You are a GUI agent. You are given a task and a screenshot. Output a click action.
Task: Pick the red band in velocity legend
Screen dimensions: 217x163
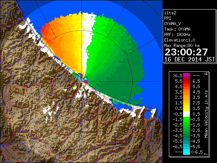pos(186,83)
